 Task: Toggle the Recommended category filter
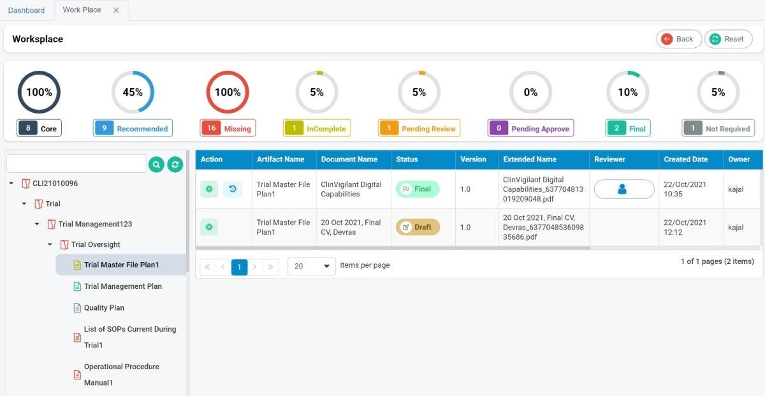pos(133,128)
